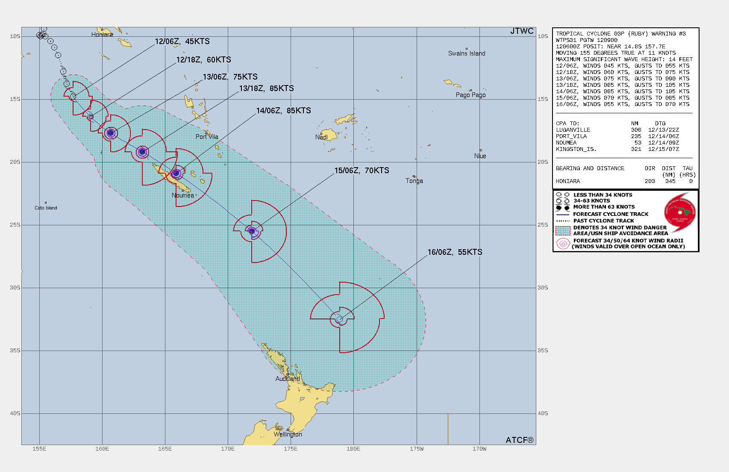Click the Nadi city label
This screenshot has width=729, height=472.
pos(321,137)
